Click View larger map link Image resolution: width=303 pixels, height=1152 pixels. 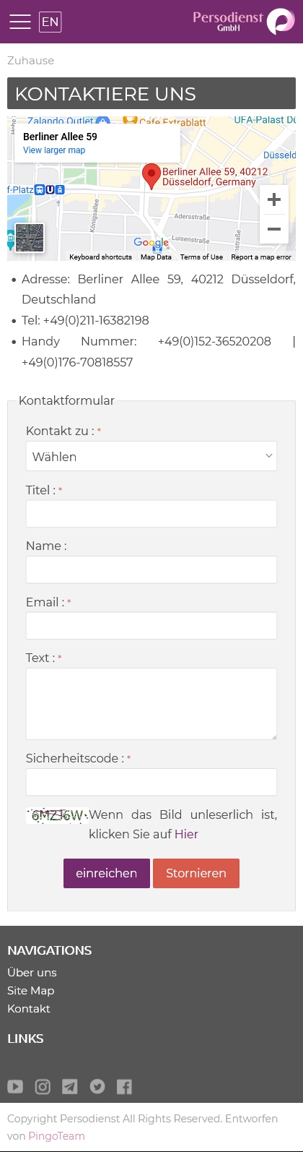coord(54,150)
